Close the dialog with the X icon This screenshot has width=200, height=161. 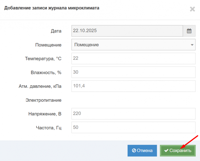[x=192, y=9]
